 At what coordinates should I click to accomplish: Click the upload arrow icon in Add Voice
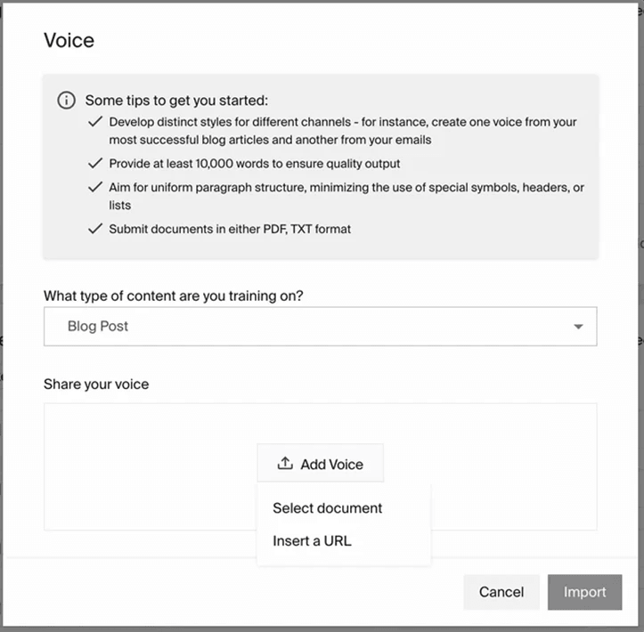[285, 464]
